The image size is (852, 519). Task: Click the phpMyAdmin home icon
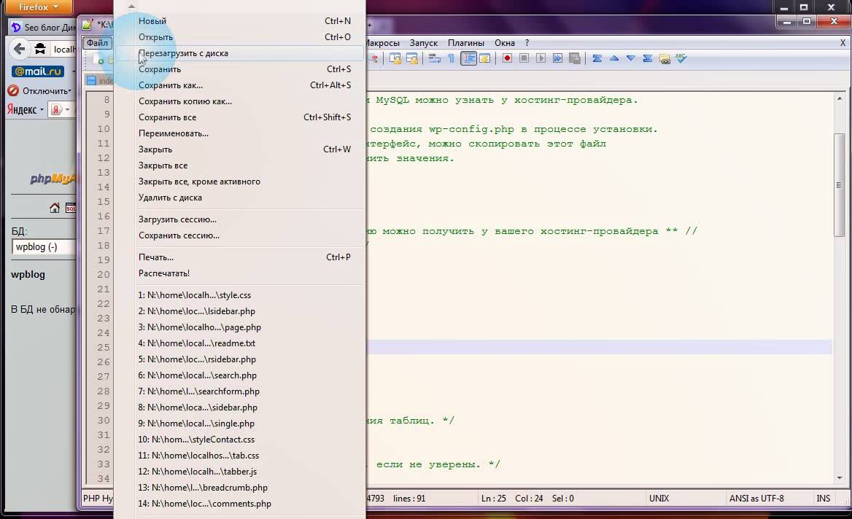[54, 208]
